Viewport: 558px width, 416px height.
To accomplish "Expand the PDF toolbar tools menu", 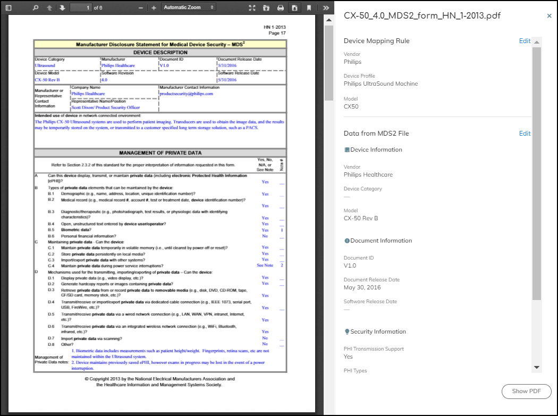I will [326, 7].
